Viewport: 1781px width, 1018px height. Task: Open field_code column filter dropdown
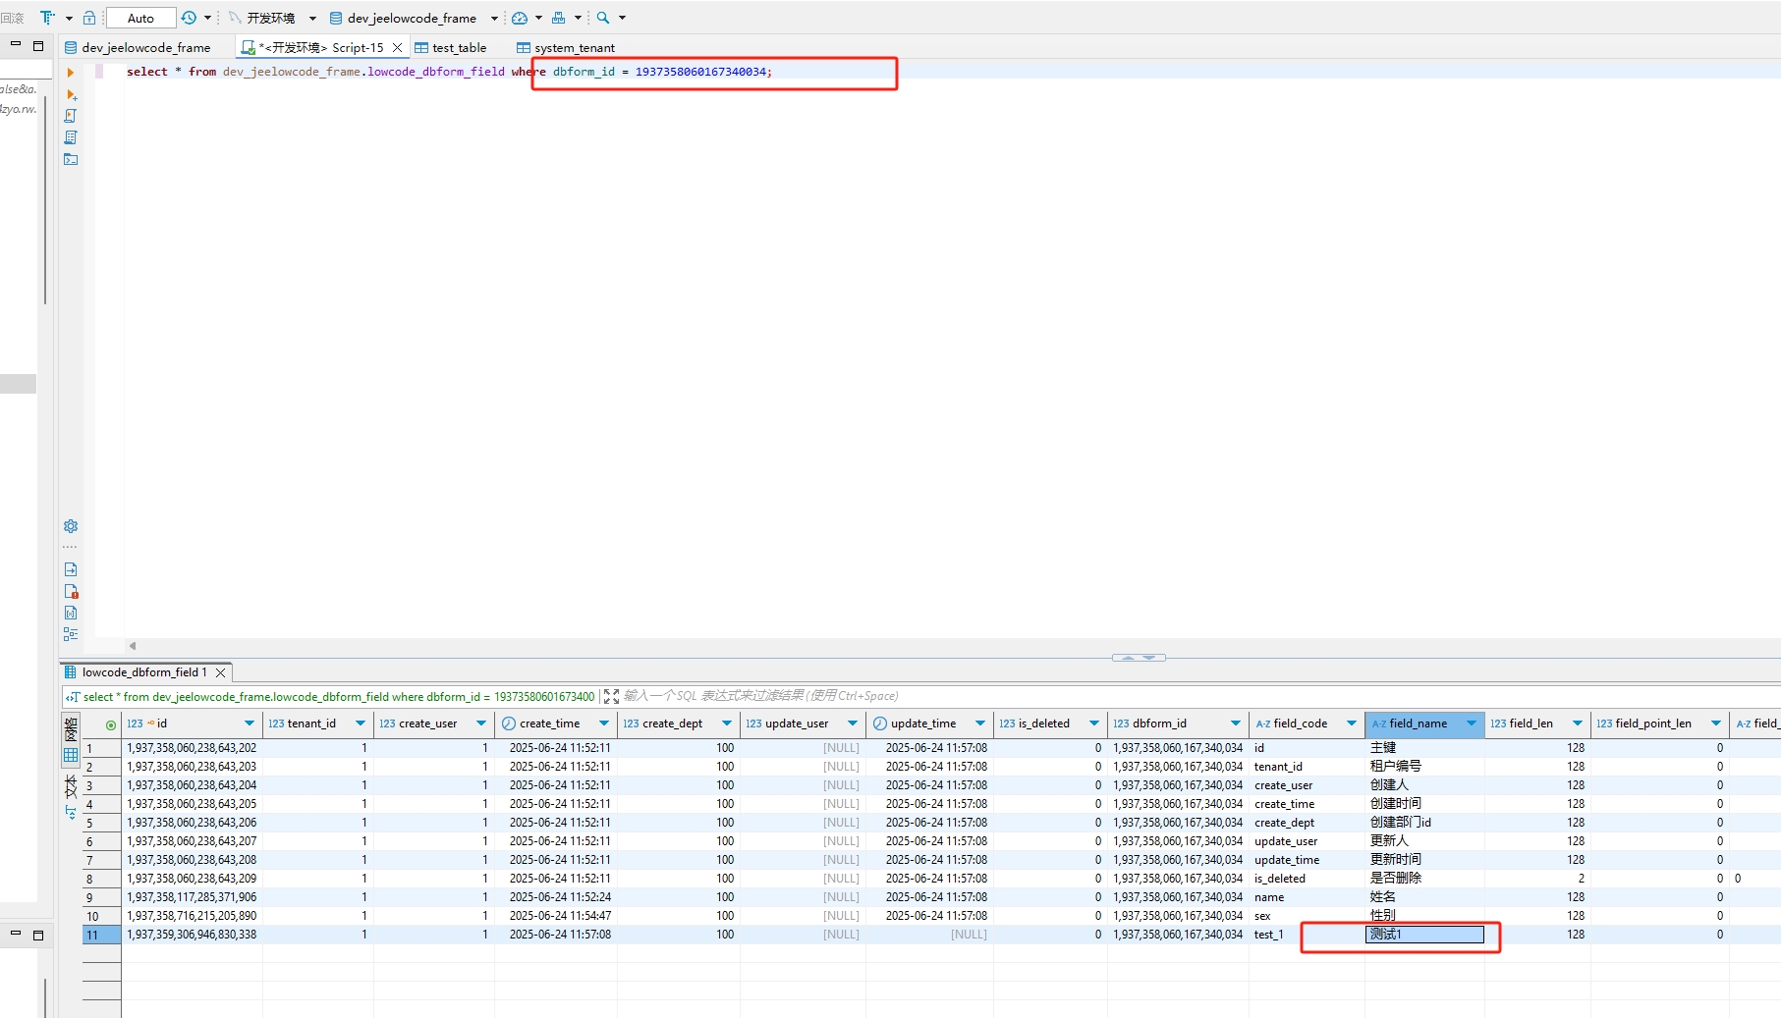pos(1352,723)
